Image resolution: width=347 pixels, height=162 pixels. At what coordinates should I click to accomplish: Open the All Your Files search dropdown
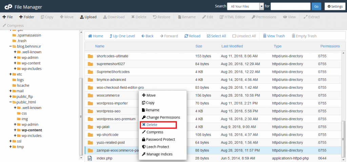pos(246,6)
